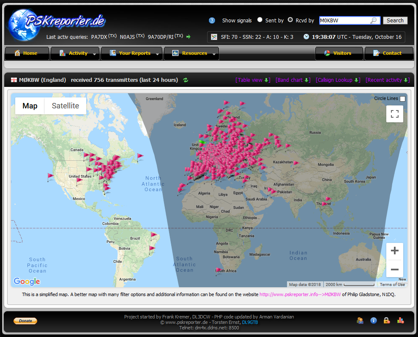418x337 pixels.
Task: Enable the Circle Lines checkbox
Action: [x=402, y=99]
